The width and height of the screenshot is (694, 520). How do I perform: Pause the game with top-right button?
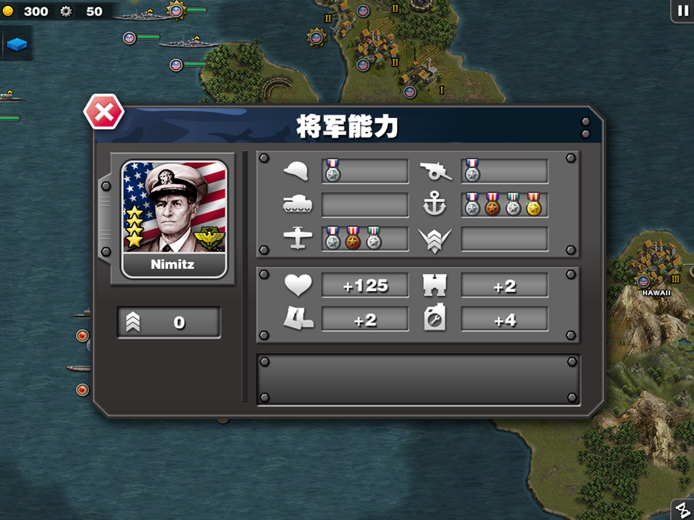[x=683, y=11]
